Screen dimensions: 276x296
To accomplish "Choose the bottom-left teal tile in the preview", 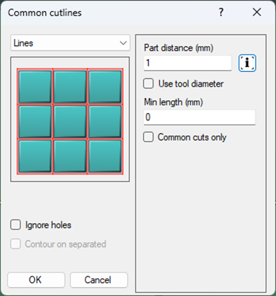I will (x=35, y=156).
